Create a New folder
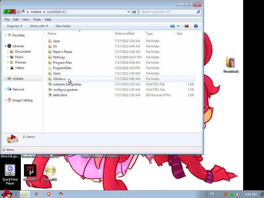The image size is (264, 198). click(63, 26)
